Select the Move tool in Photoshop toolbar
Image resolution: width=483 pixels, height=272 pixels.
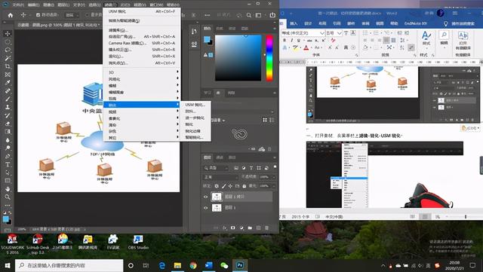pyautogui.click(x=8, y=34)
